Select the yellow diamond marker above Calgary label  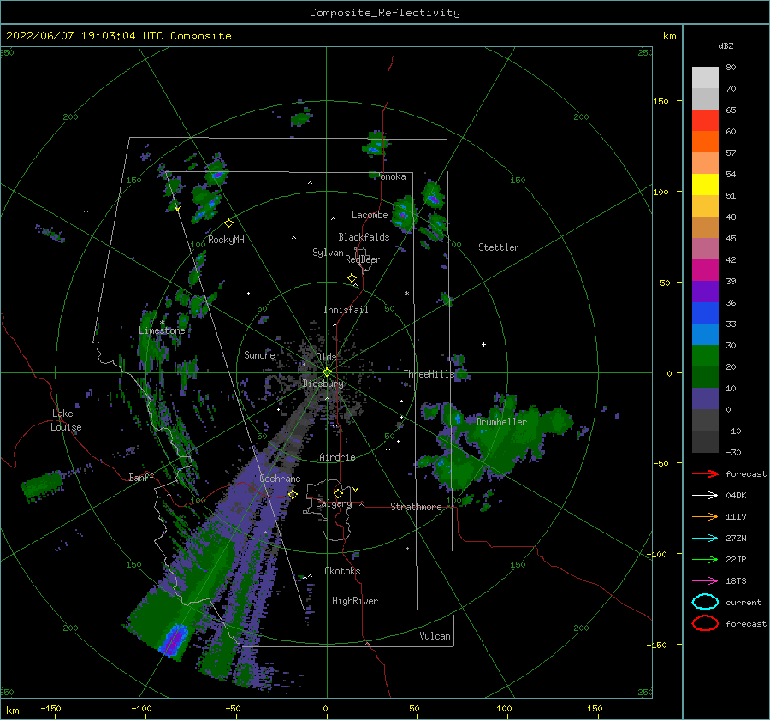click(338, 493)
